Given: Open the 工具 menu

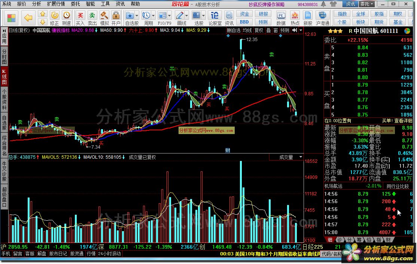Looking at the screenshot, I should (x=105, y=4).
